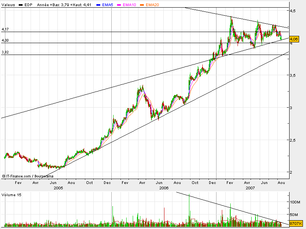Screen dimensions: 306x229
Task: Click the 2,5 price axis label
Action: pos(293,140)
